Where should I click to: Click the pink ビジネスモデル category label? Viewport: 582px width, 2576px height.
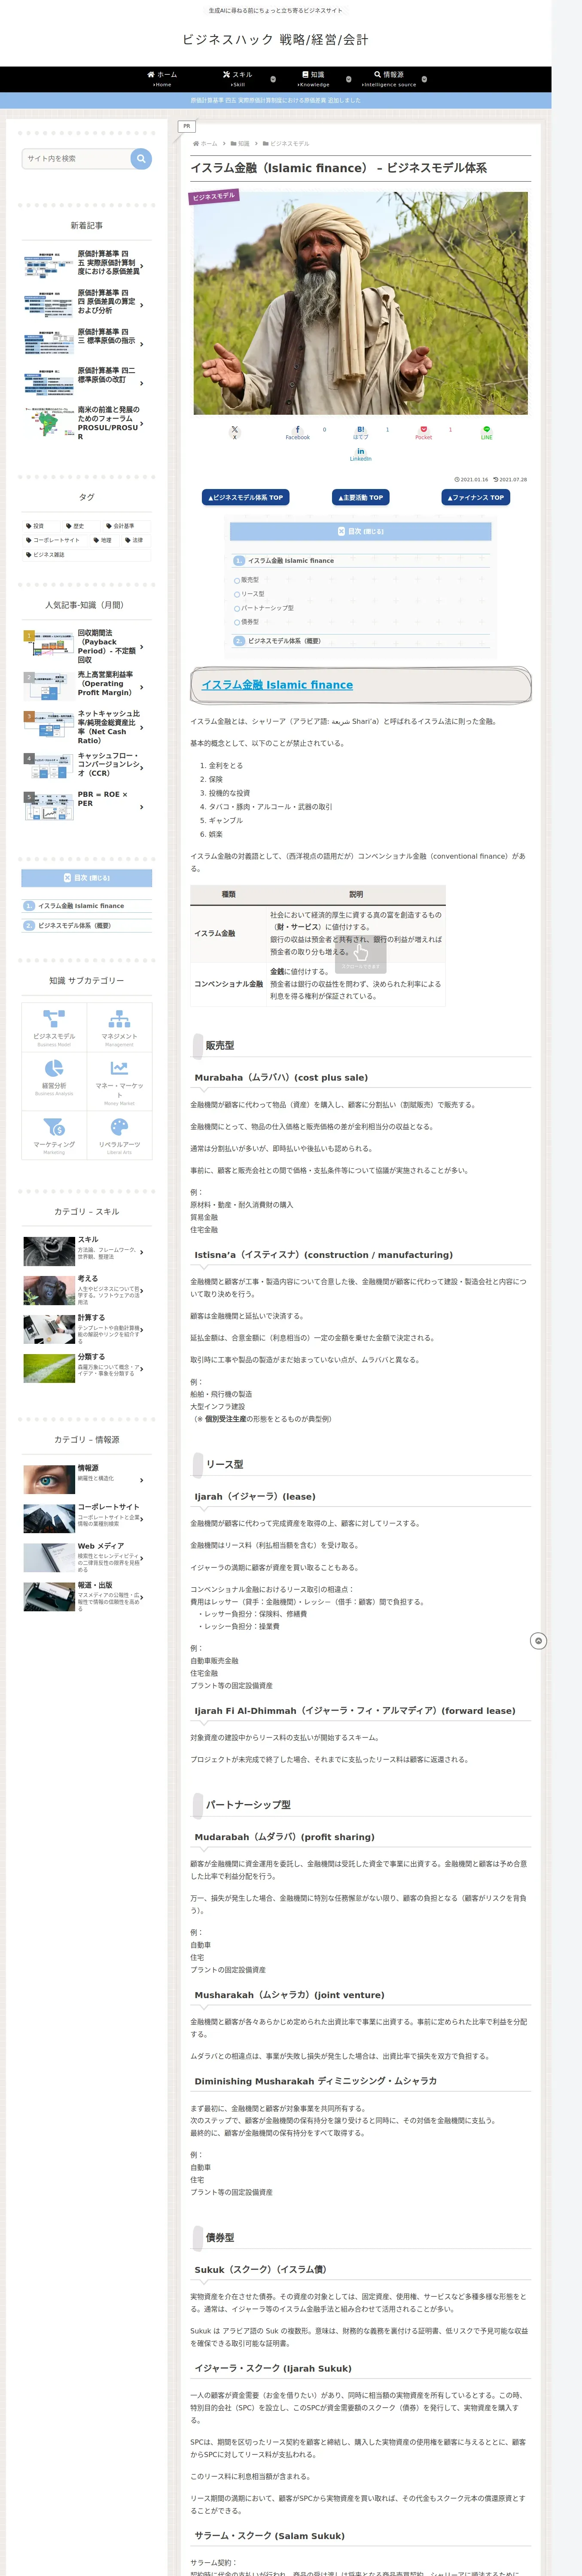[x=213, y=196]
